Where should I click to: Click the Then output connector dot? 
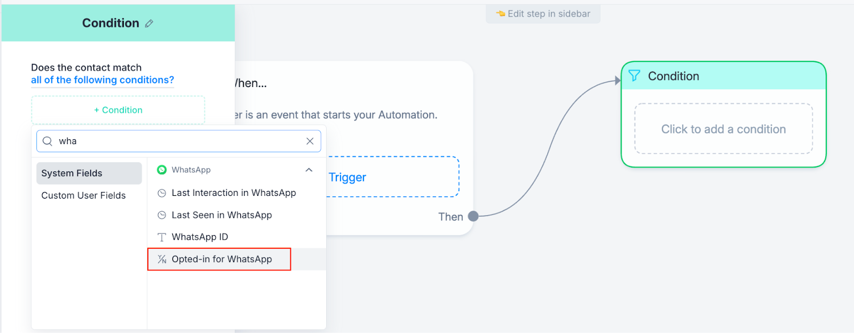[473, 216]
